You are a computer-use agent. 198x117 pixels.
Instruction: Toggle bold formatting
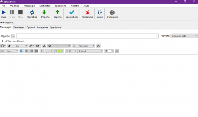tap(41, 51)
